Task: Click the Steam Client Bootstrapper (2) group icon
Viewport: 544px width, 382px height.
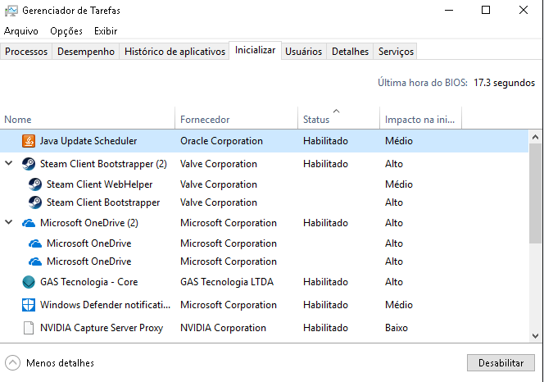Action: tap(29, 164)
